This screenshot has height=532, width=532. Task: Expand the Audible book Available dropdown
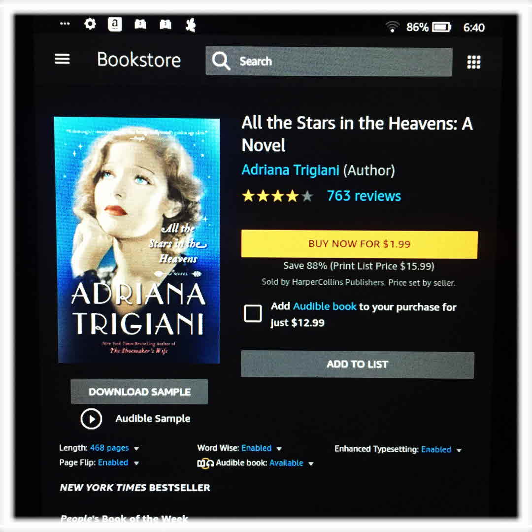pyautogui.click(x=311, y=464)
